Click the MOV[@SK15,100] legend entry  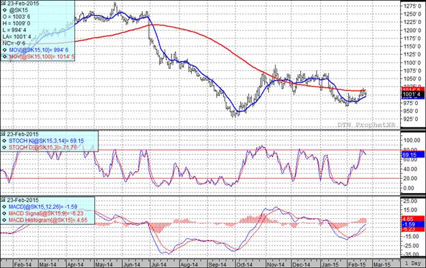tap(42, 57)
